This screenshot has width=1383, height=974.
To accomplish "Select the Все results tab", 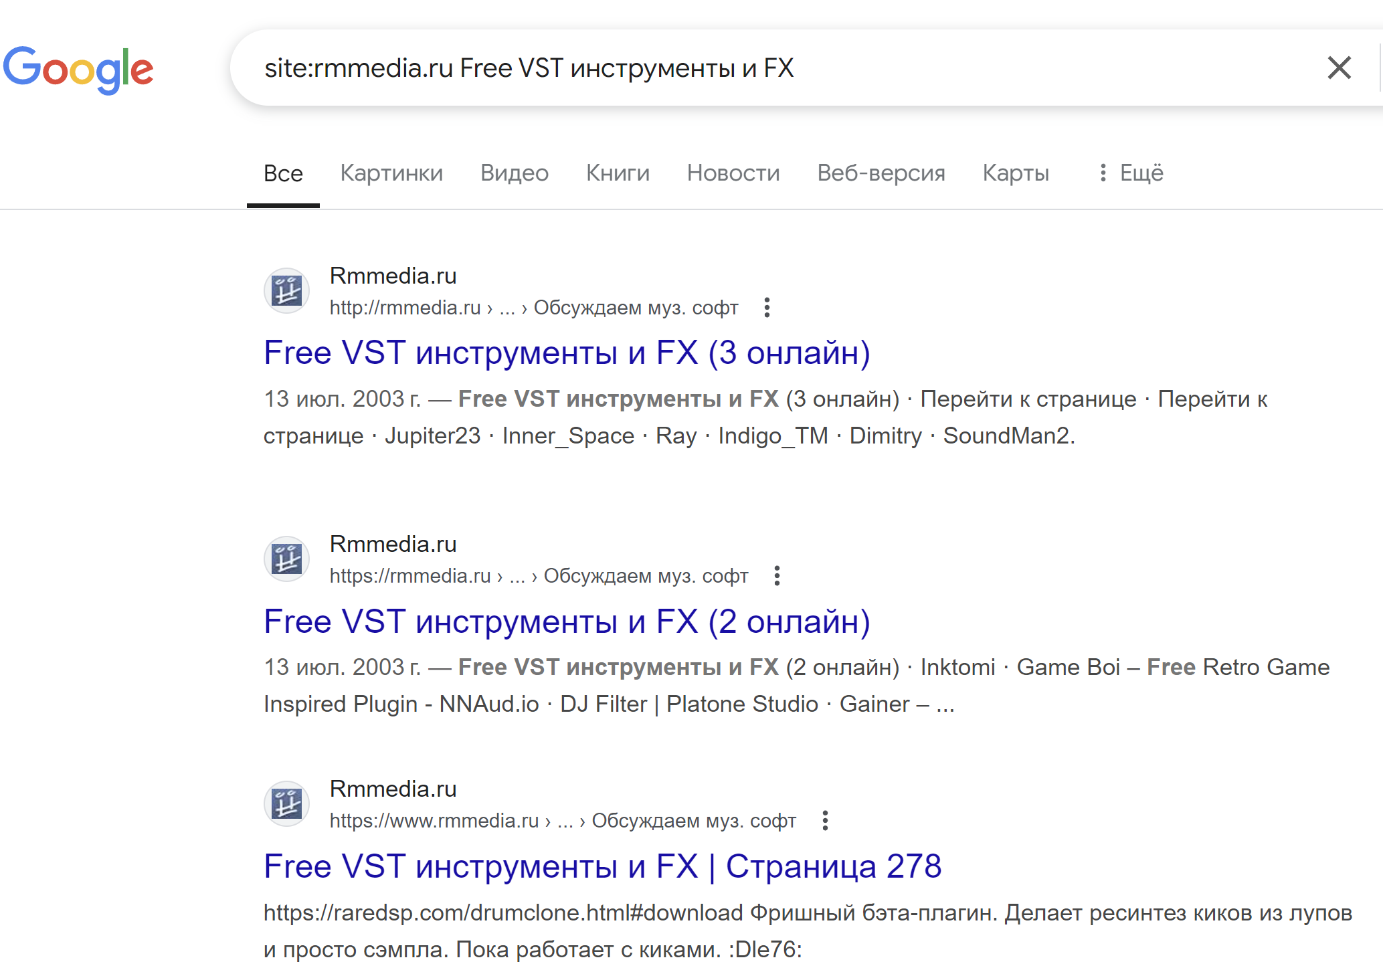I will coord(283,173).
